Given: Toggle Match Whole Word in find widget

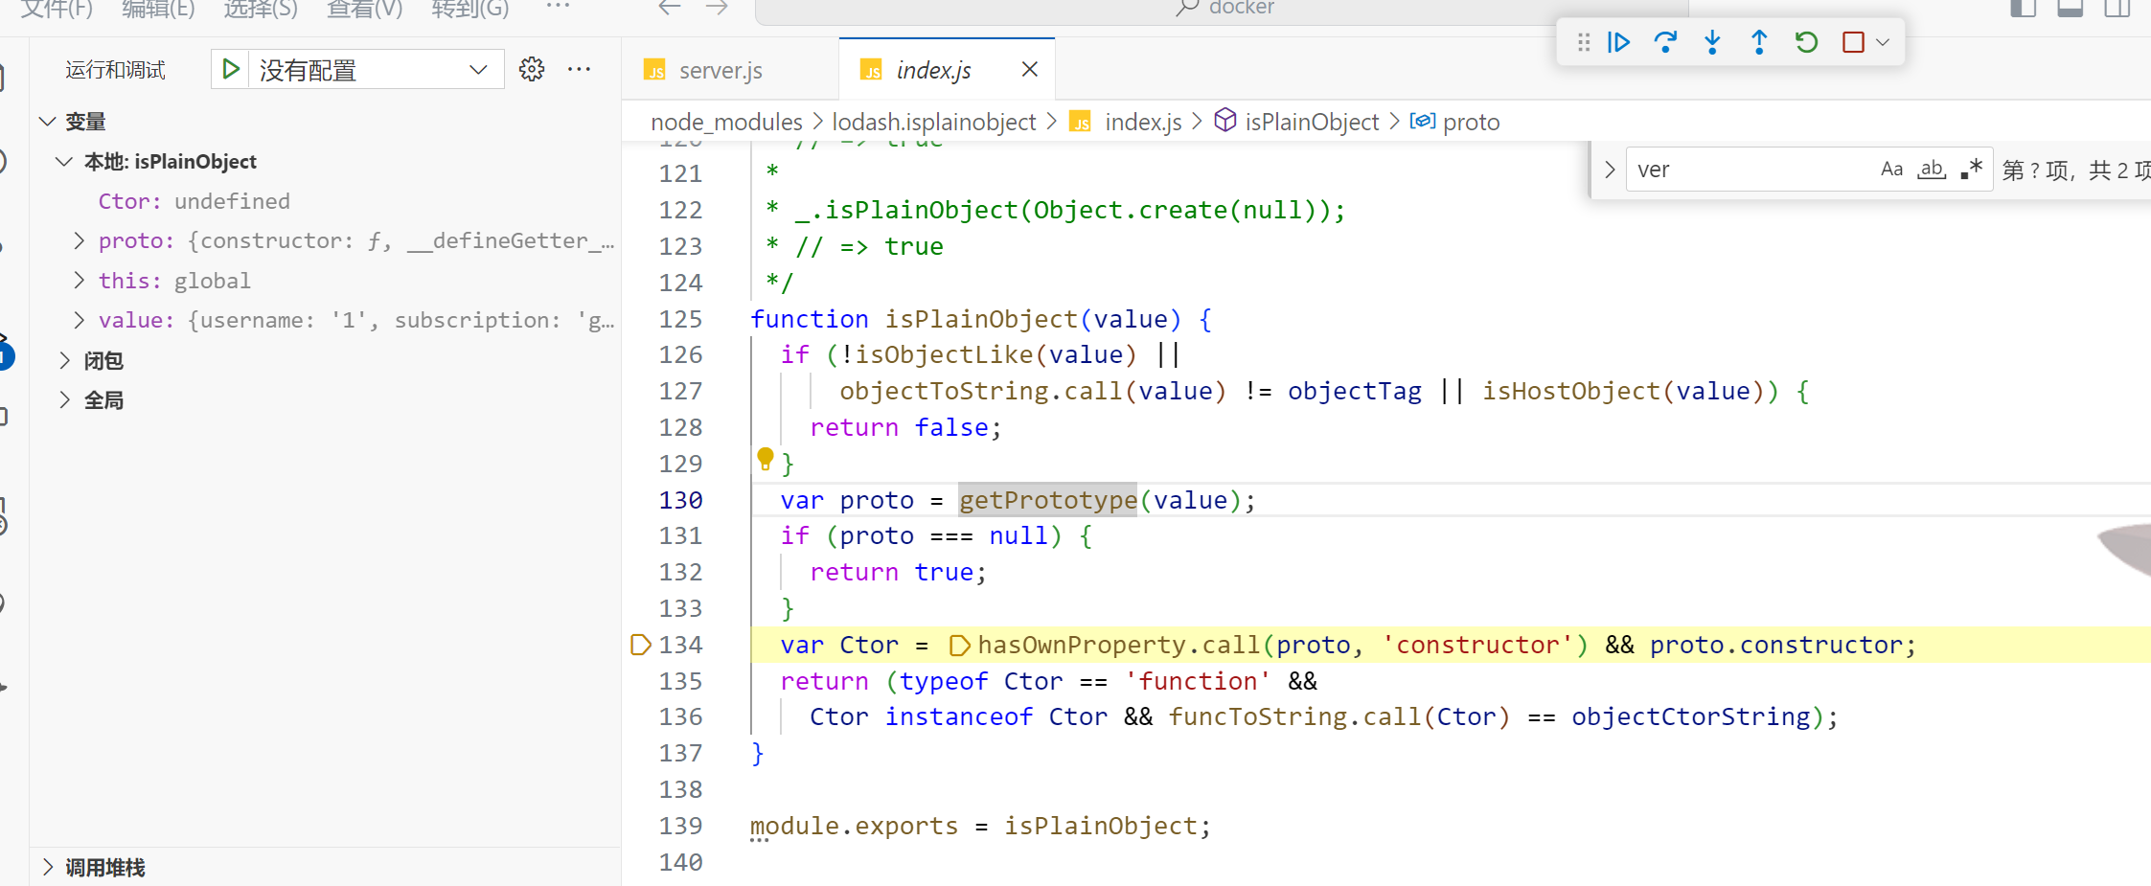Looking at the screenshot, I should point(1932,170).
